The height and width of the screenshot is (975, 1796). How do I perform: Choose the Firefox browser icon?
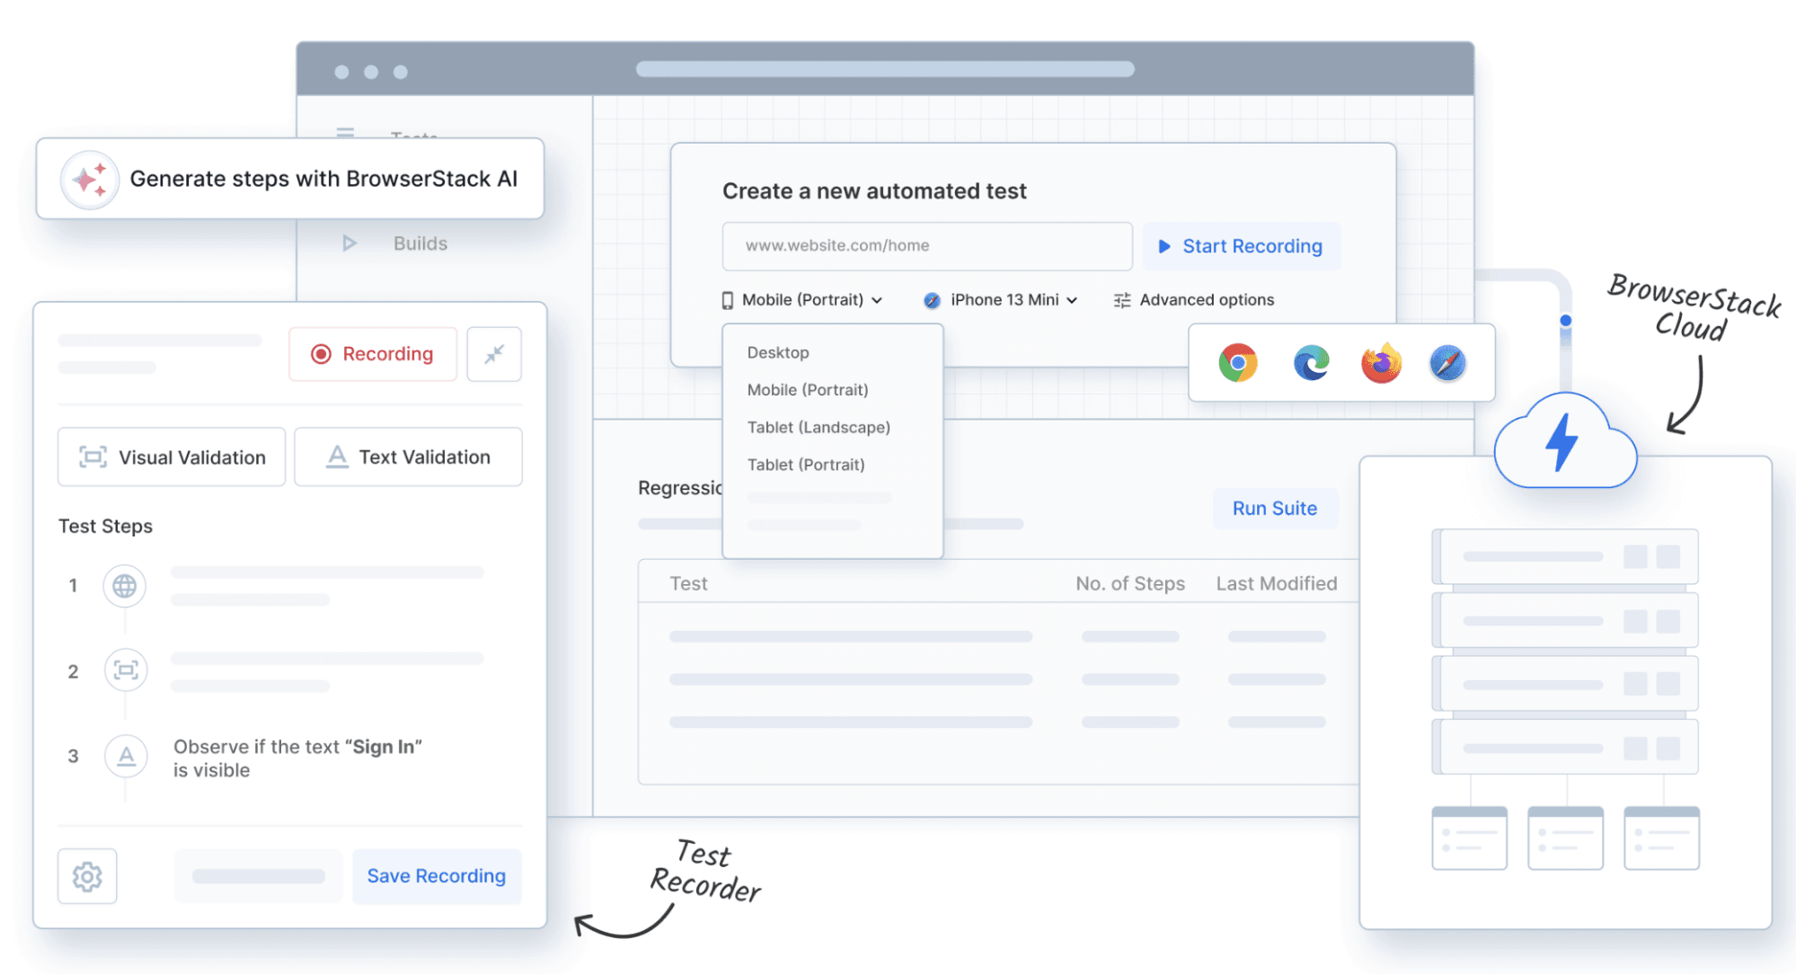coord(1381,363)
